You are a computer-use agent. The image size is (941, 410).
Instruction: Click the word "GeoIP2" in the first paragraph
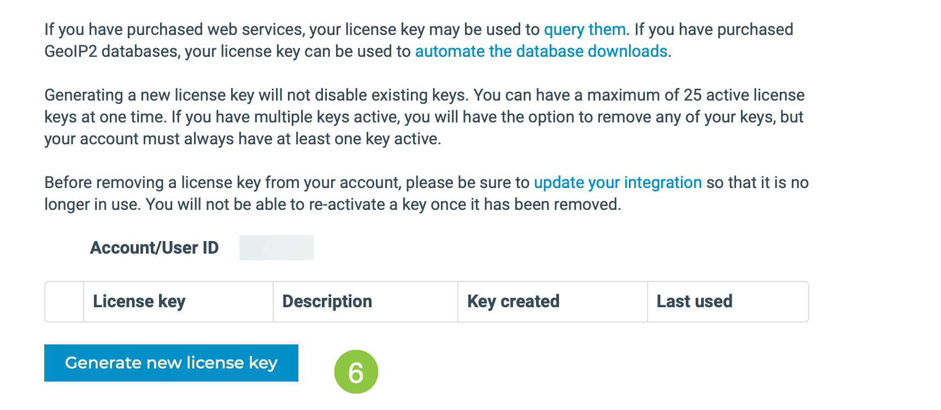tap(71, 51)
